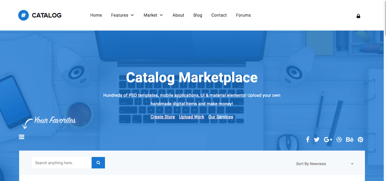Image resolution: width=386 pixels, height=181 pixels.
Task: Navigate to the Blog page
Action: pos(198,15)
